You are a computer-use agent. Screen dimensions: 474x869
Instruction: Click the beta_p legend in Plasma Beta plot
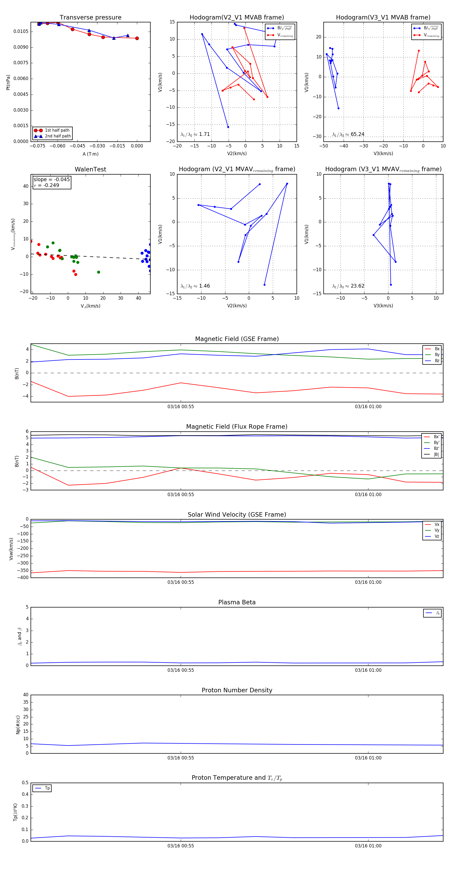(432, 613)
